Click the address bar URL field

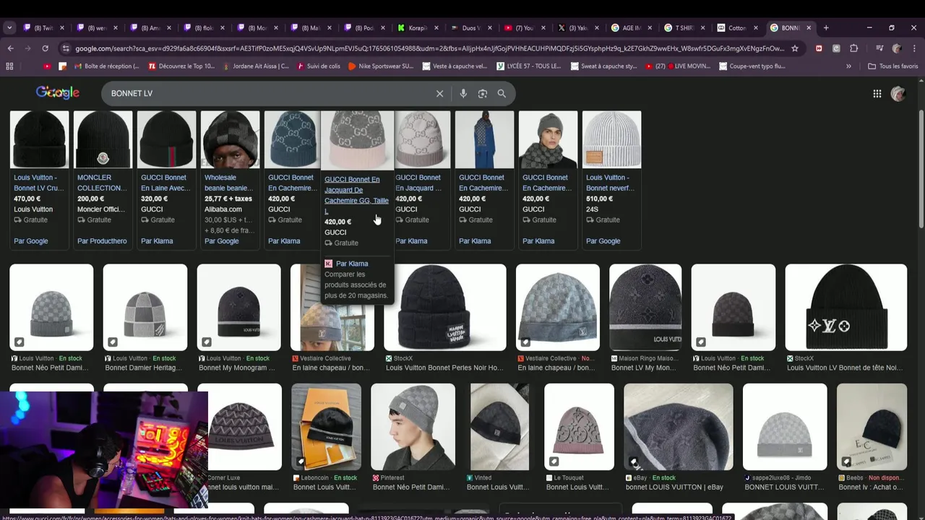pyautogui.click(x=430, y=48)
